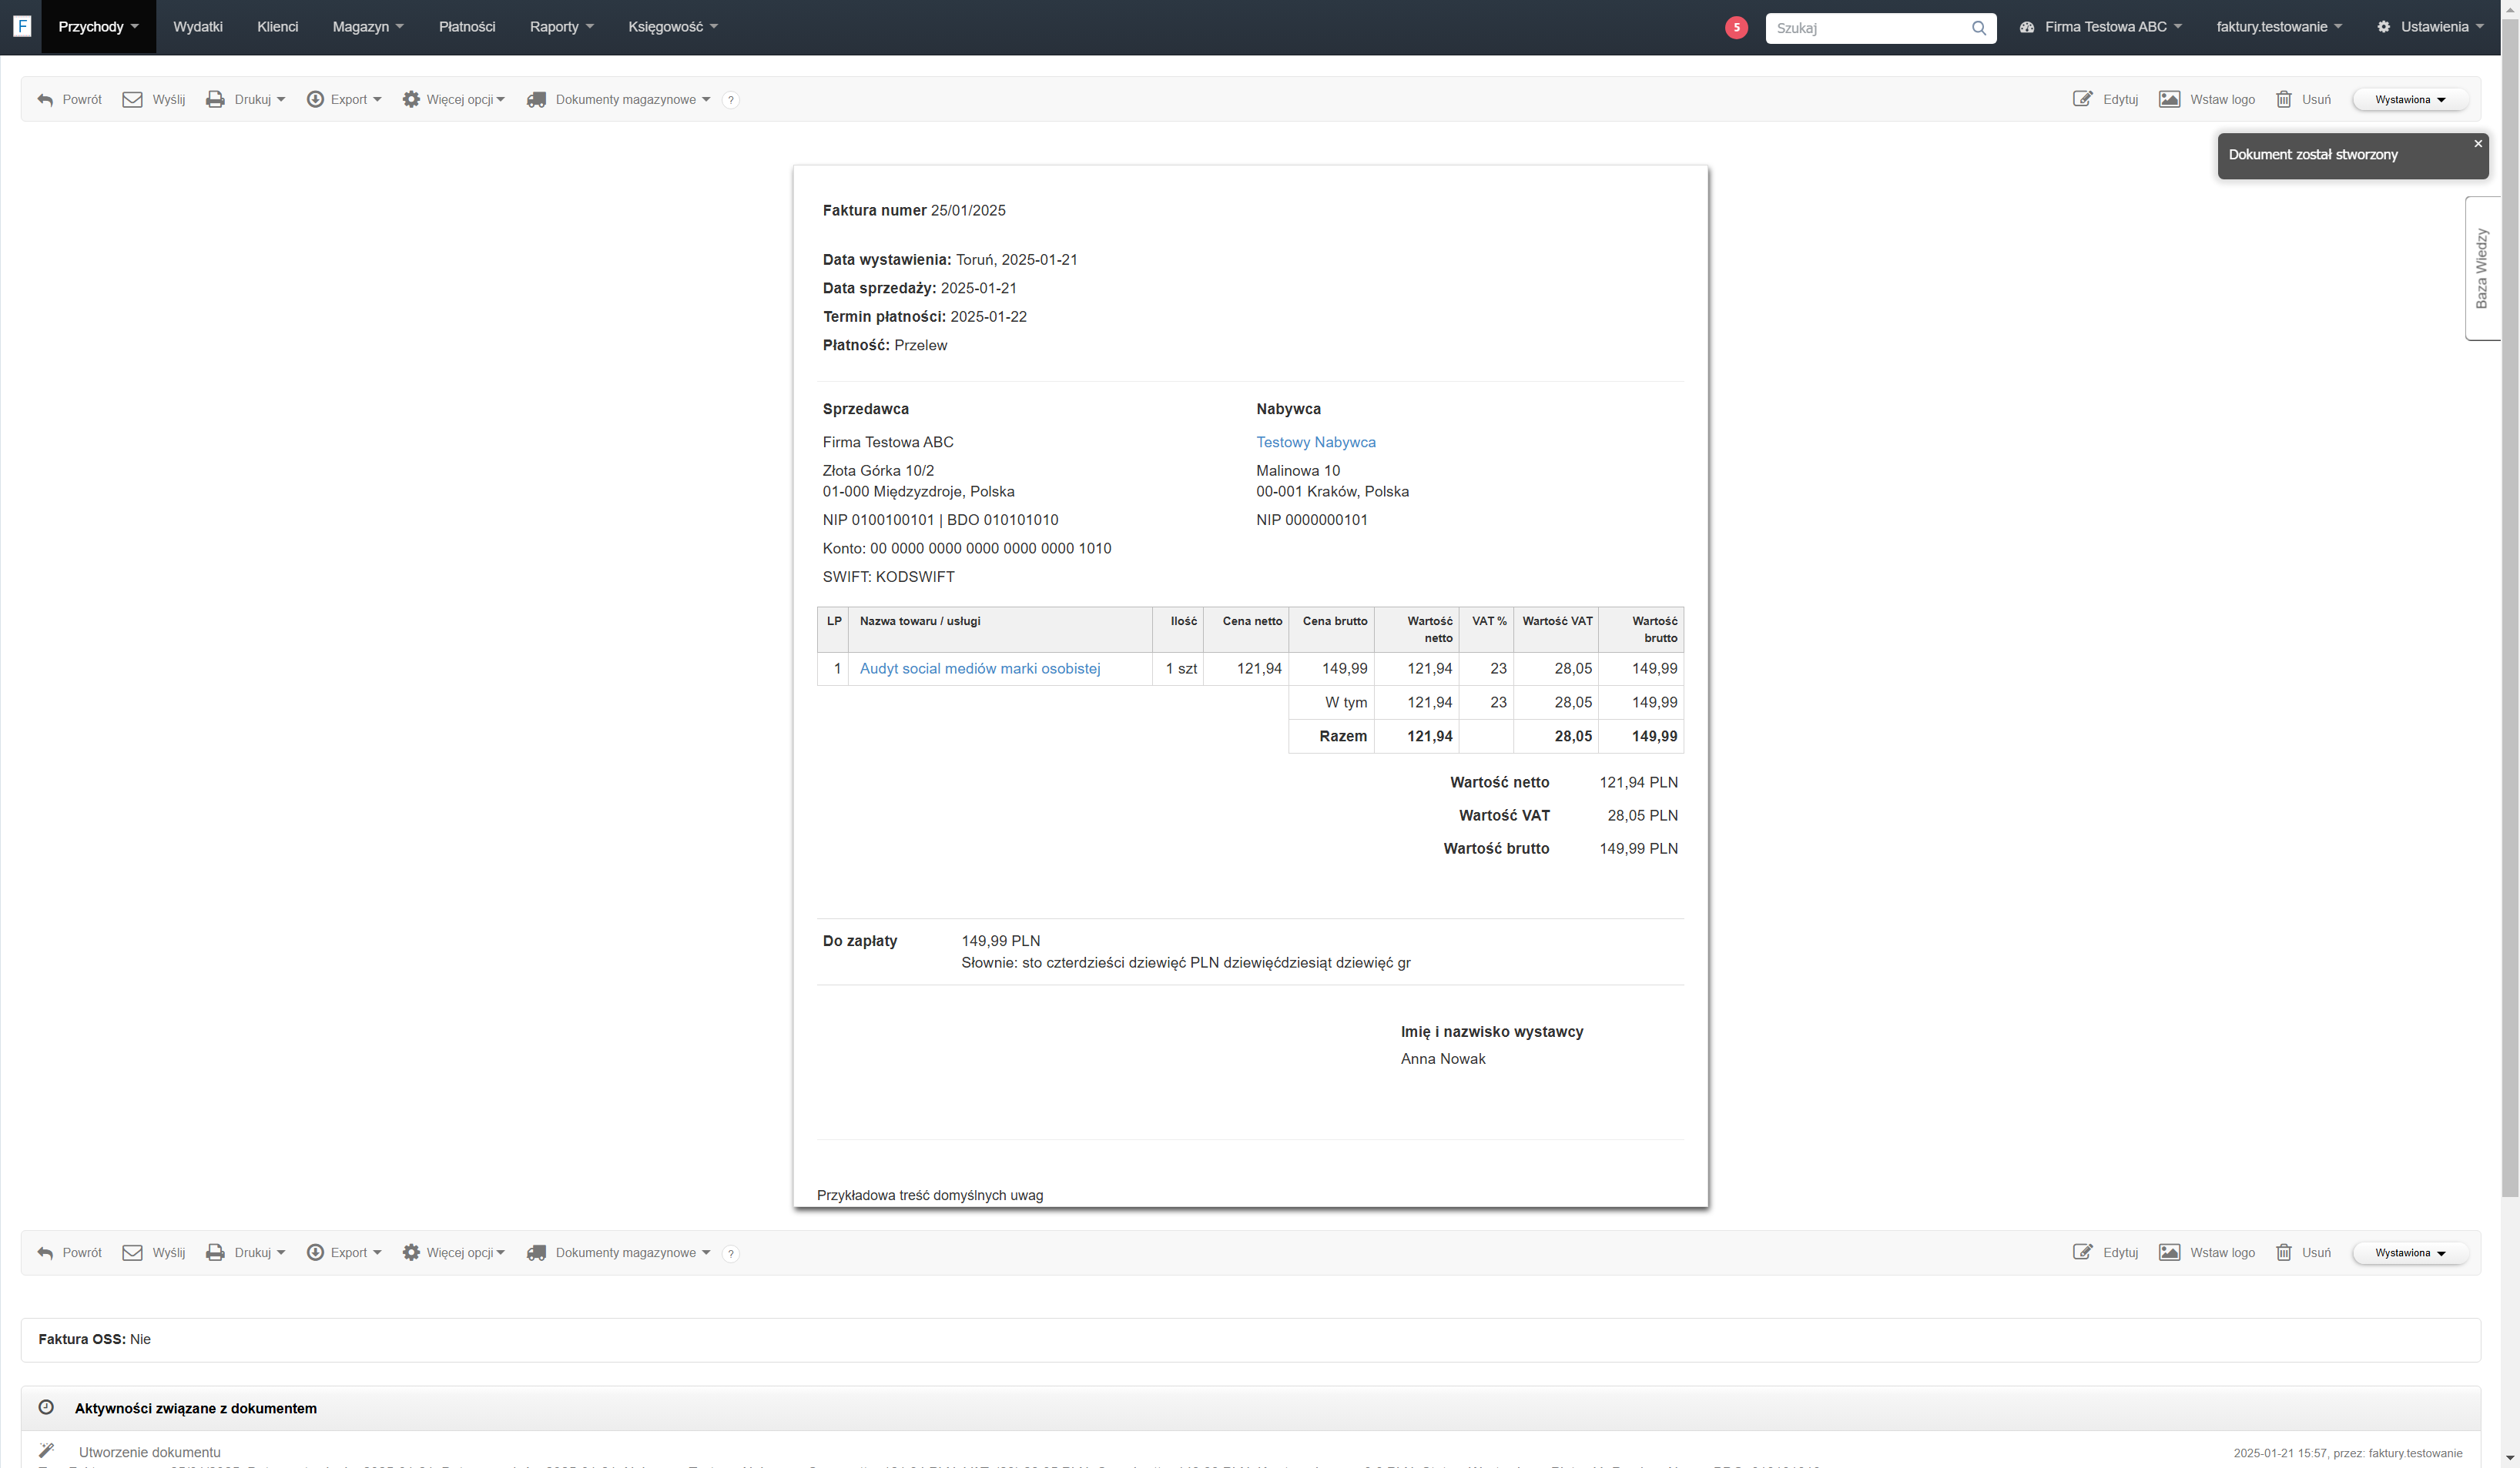The width and height of the screenshot is (2520, 1468).
Task: Open Płatności in the navigation bar
Action: click(466, 27)
